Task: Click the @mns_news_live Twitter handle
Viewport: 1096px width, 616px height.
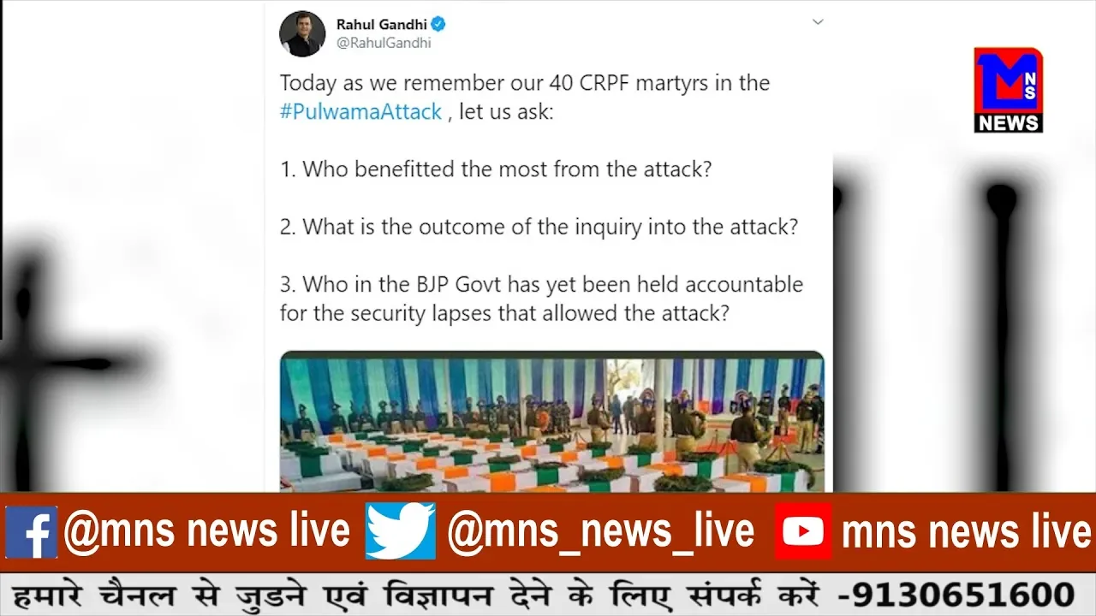Action: (601, 532)
